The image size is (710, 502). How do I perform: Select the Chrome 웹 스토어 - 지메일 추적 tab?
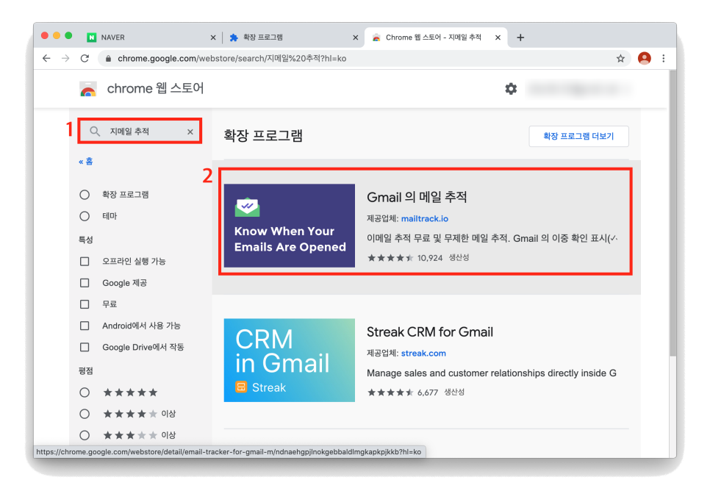click(x=436, y=37)
